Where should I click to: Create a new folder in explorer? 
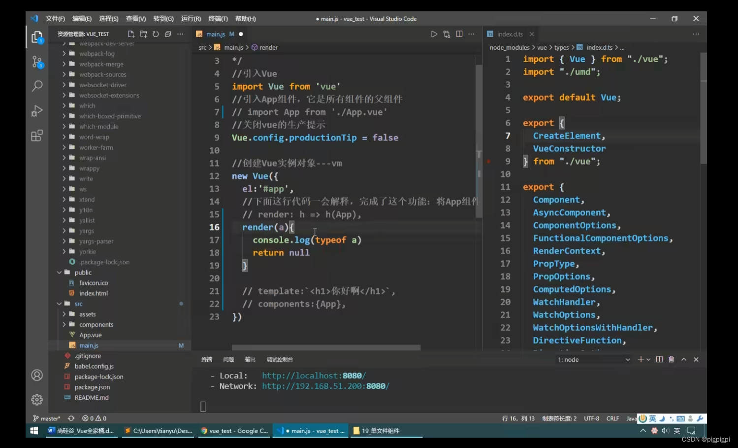point(143,34)
